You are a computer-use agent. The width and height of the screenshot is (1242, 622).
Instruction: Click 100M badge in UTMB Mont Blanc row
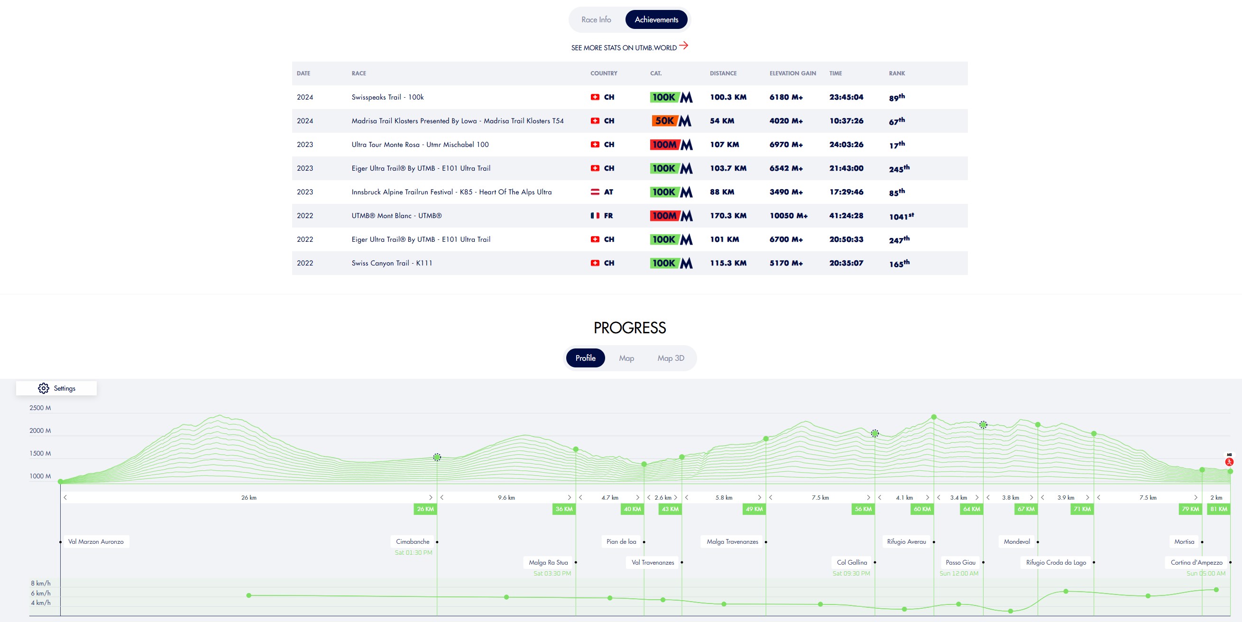click(671, 216)
